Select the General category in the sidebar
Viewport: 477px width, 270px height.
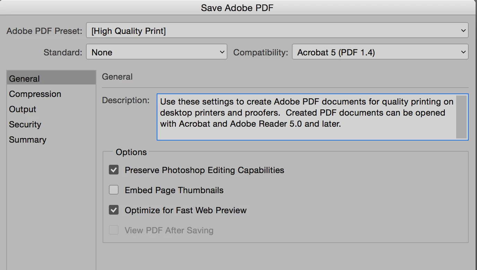coord(25,79)
